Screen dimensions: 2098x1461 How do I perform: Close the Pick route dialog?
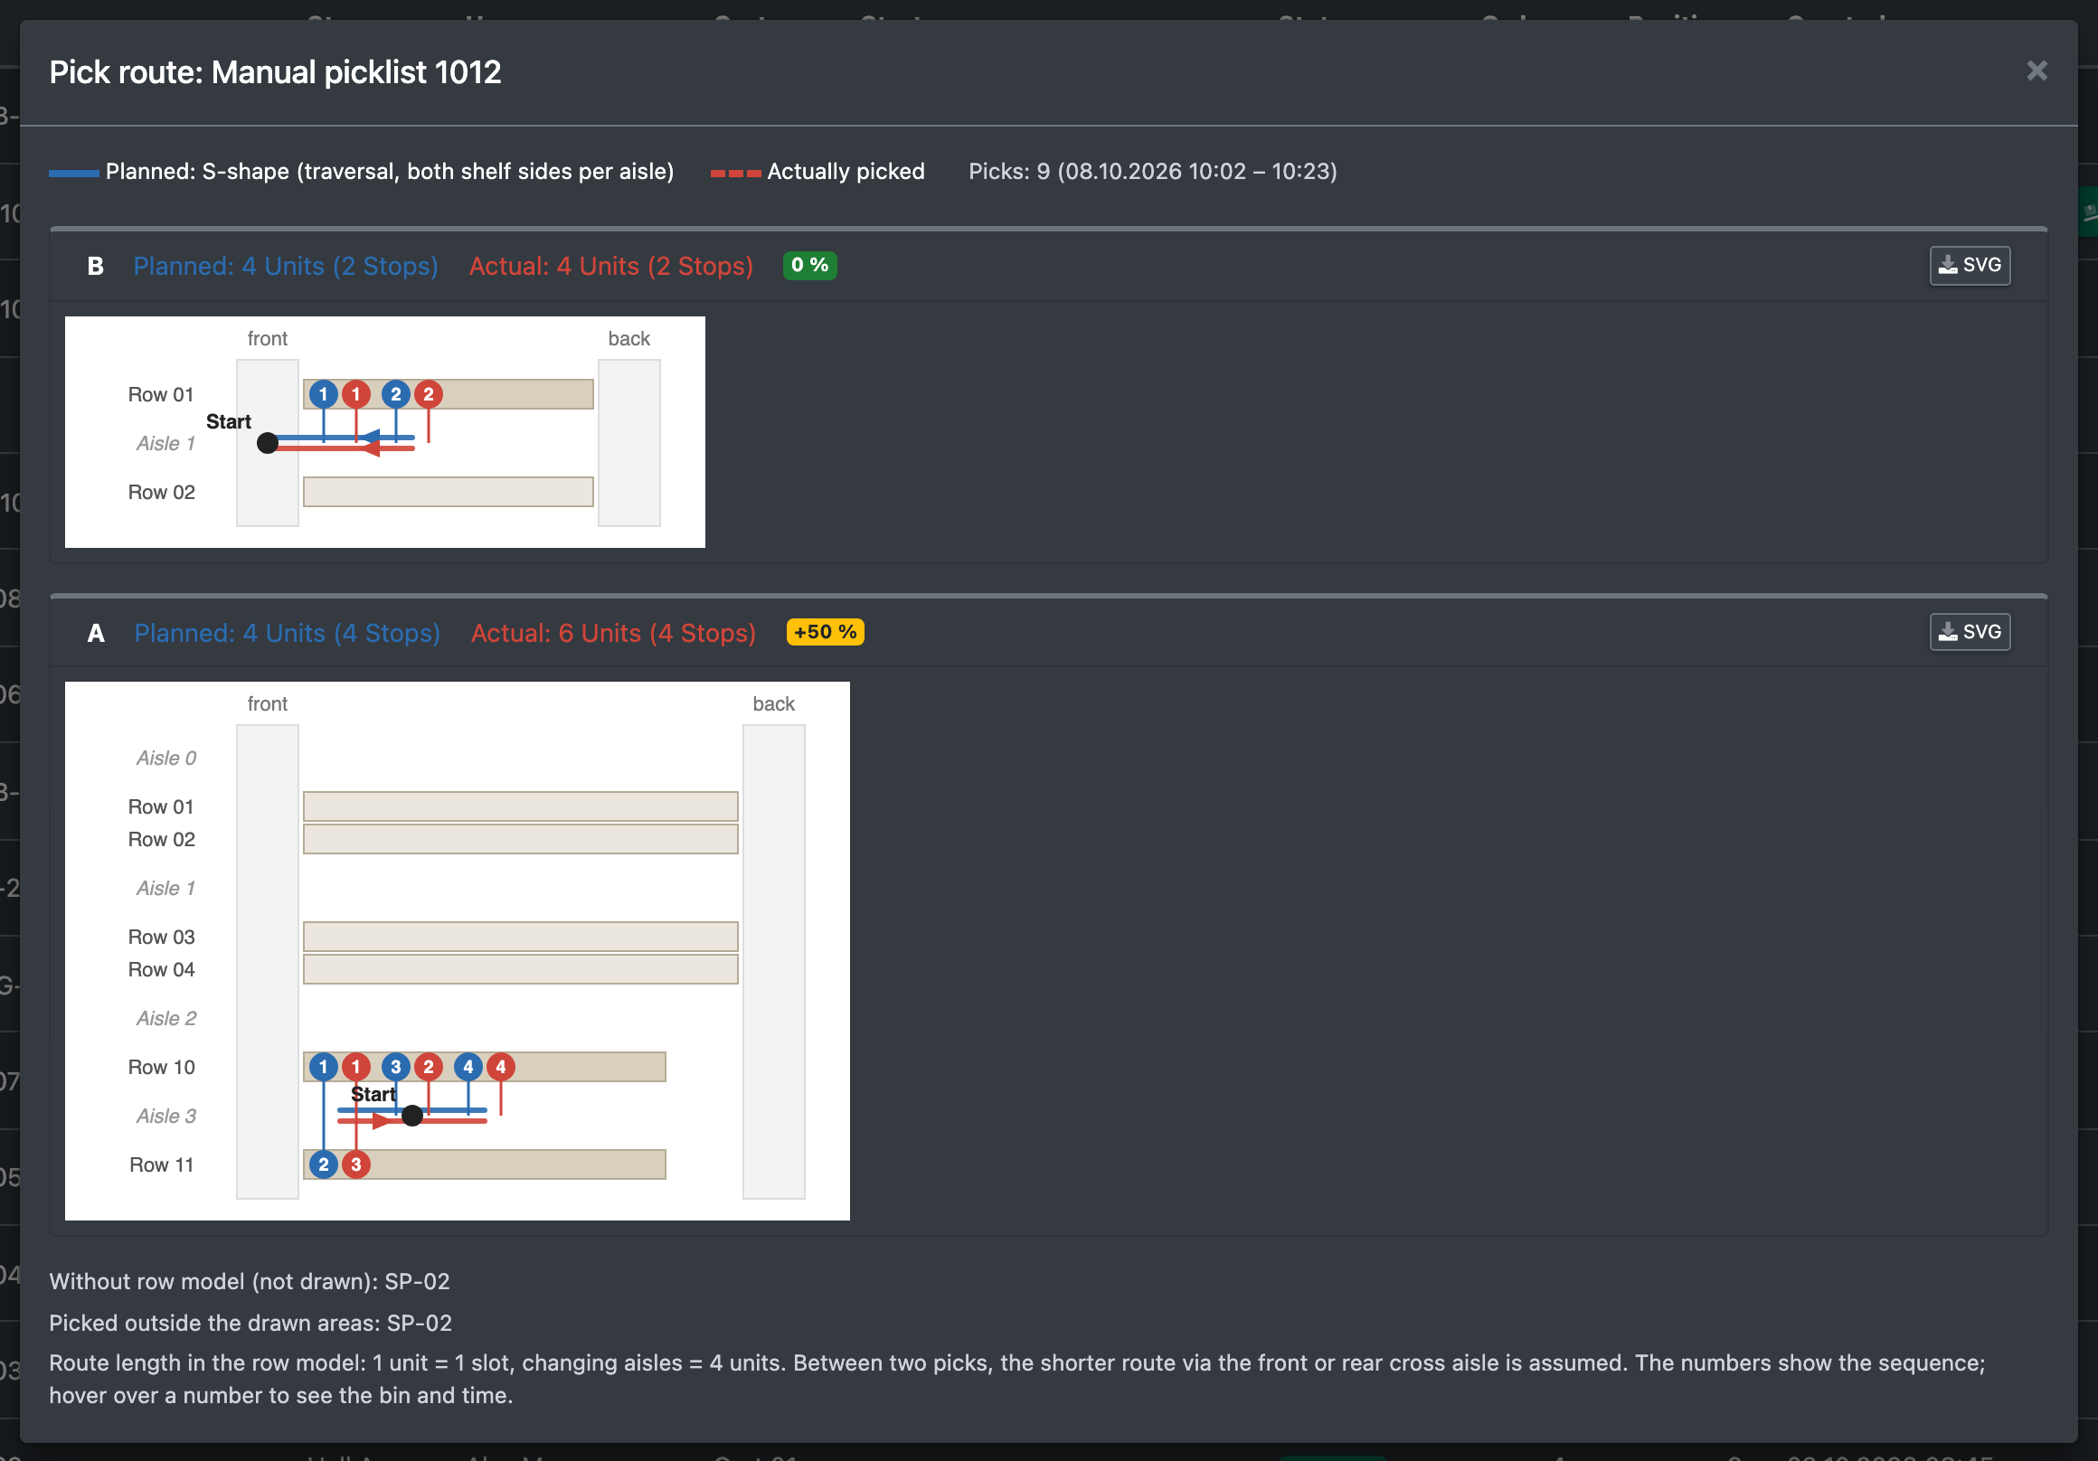click(2036, 71)
